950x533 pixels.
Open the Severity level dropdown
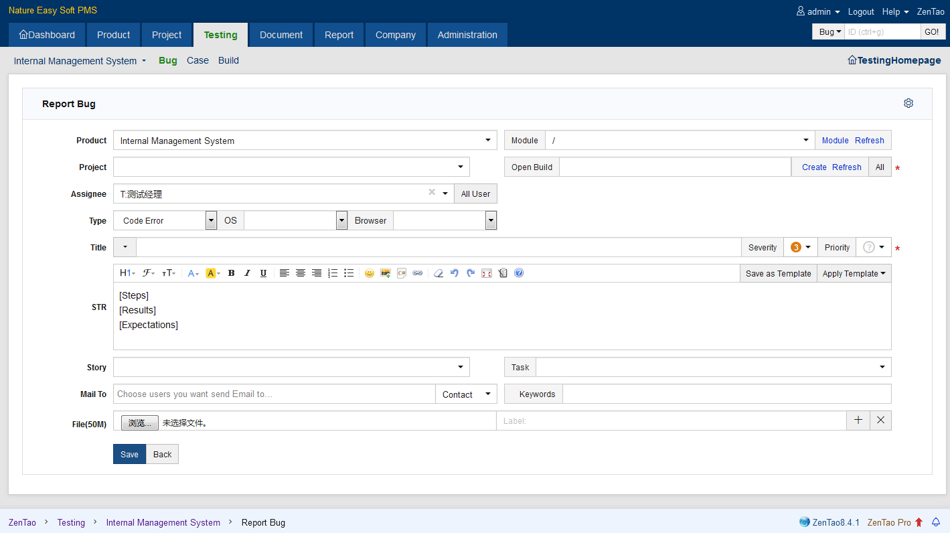click(x=800, y=247)
